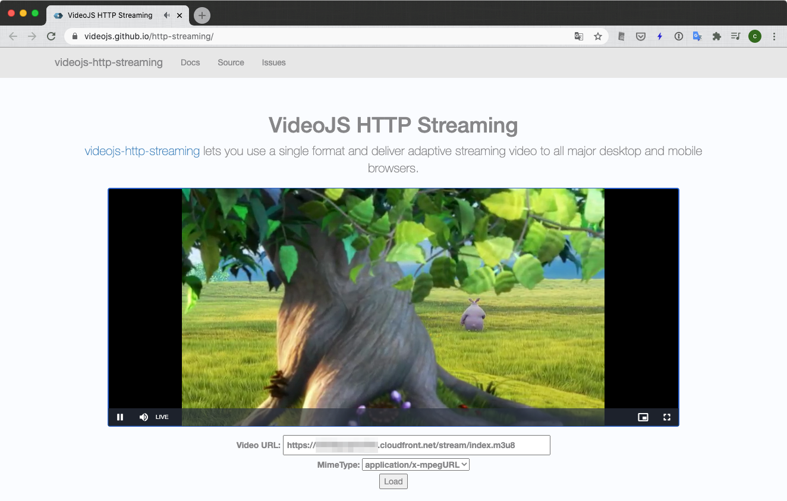Open the Chrome three-dot menu
This screenshot has height=501, width=787.
[x=774, y=36]
